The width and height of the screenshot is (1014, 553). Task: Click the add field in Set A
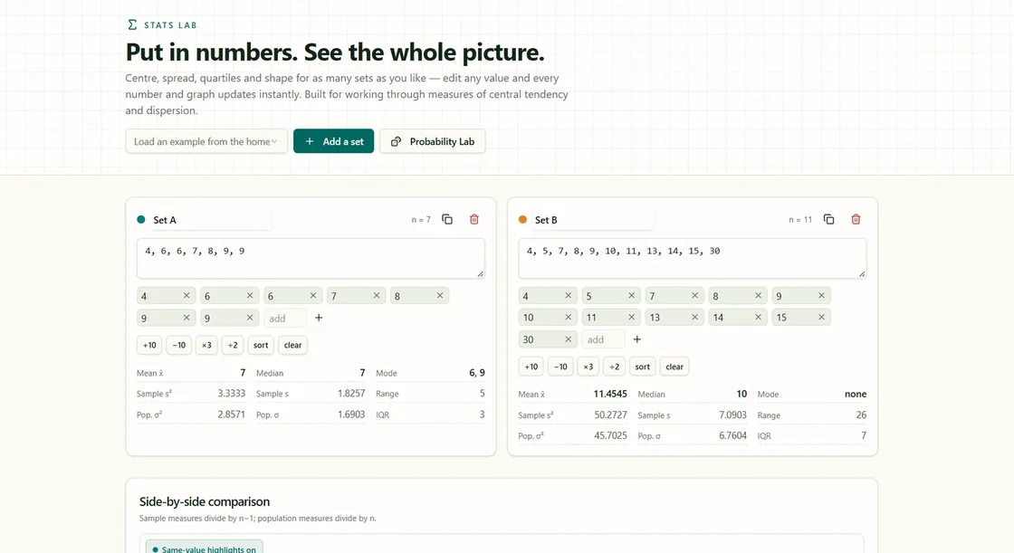coord(284,318)
